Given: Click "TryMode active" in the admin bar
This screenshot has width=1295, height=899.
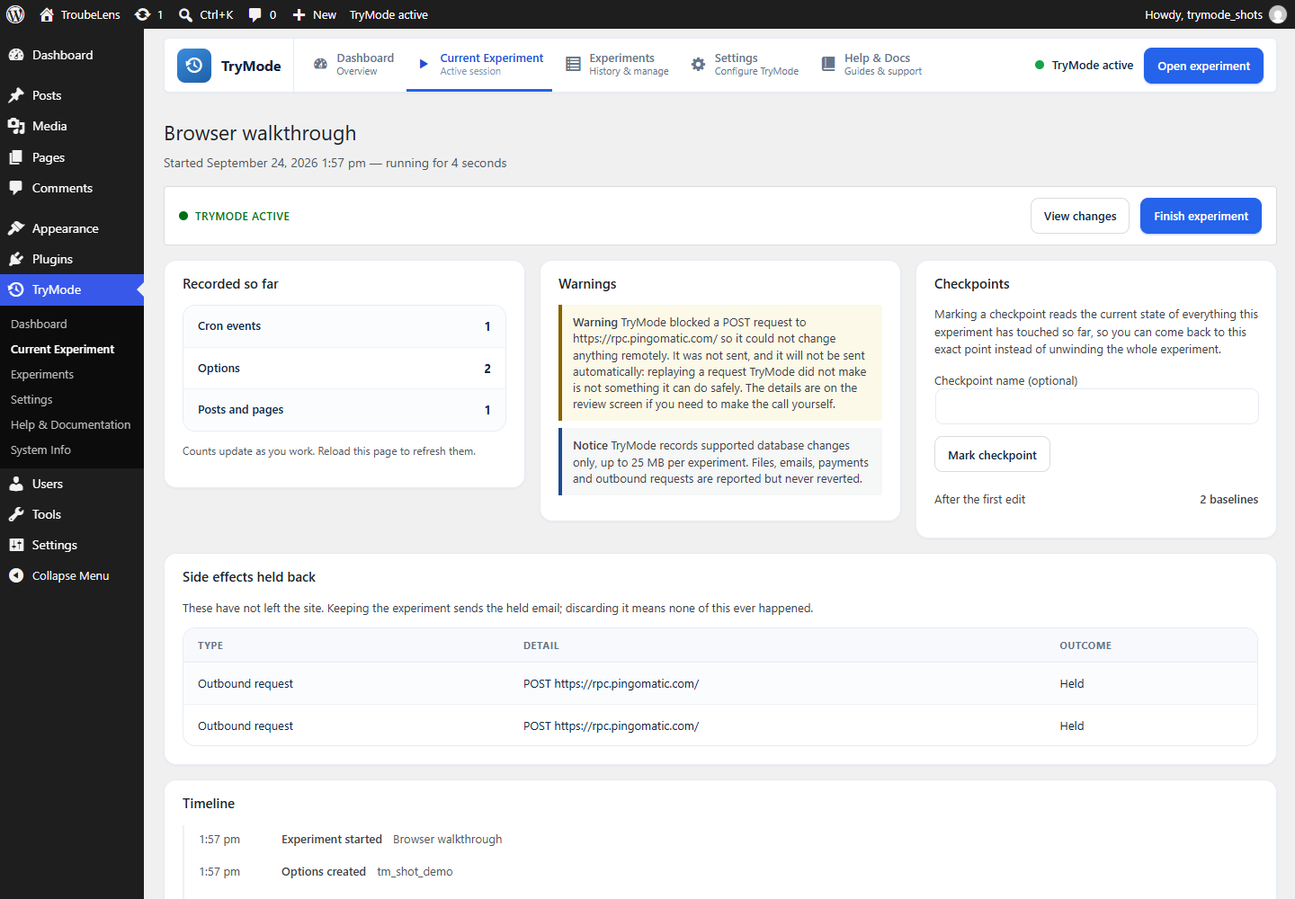Looking at the screenshot, I should coord(388,14).
